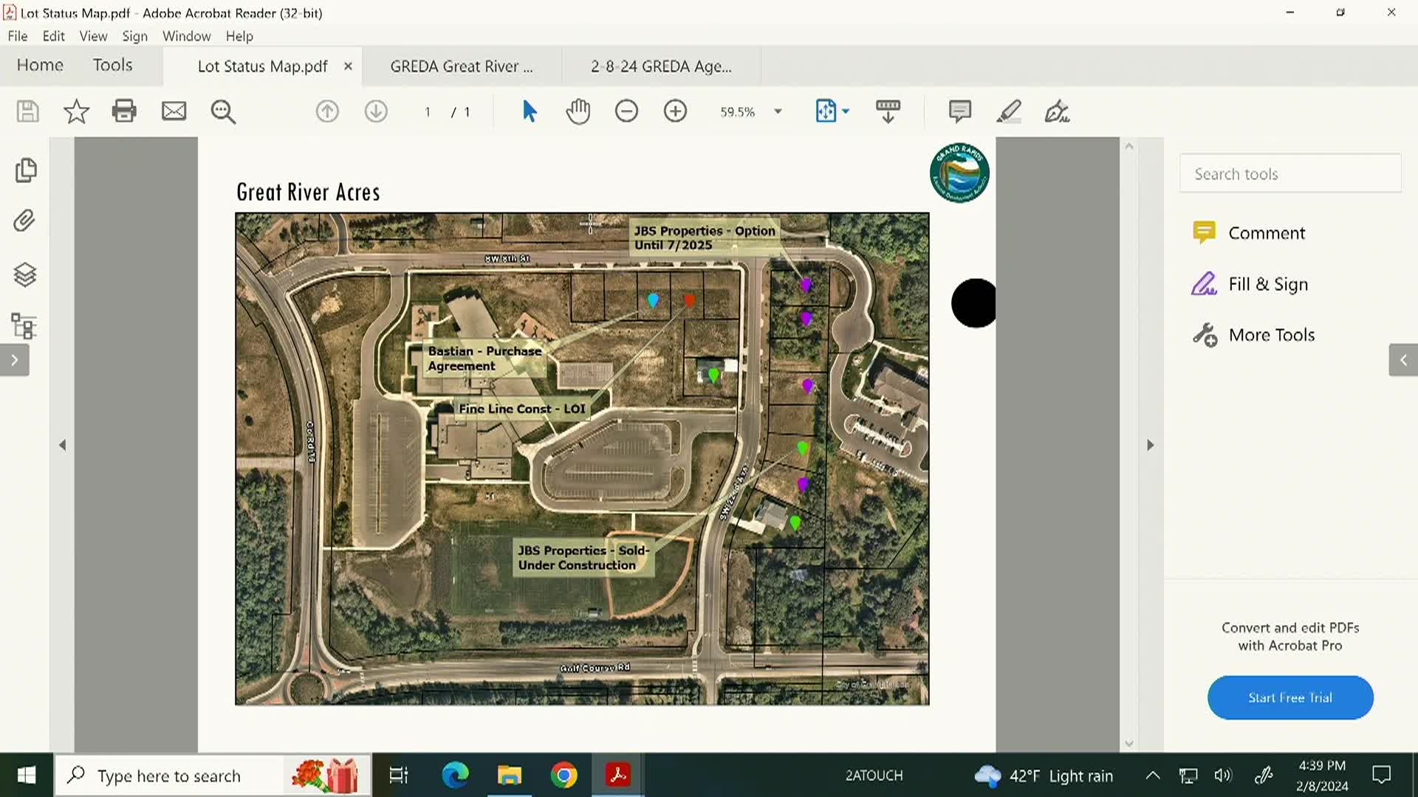Open the Sign menu

(x=134, y=36)
